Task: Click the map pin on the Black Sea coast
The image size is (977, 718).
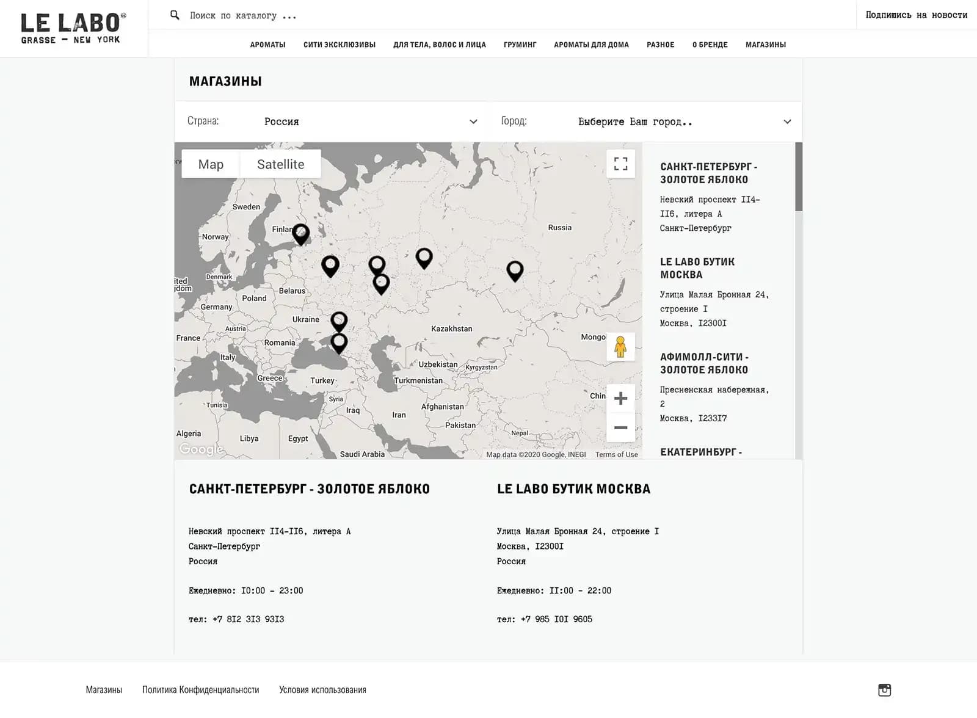Action: pos(339,343)
